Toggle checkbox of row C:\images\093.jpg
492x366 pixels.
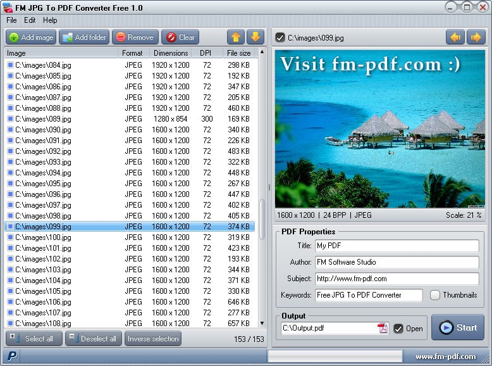10,162
